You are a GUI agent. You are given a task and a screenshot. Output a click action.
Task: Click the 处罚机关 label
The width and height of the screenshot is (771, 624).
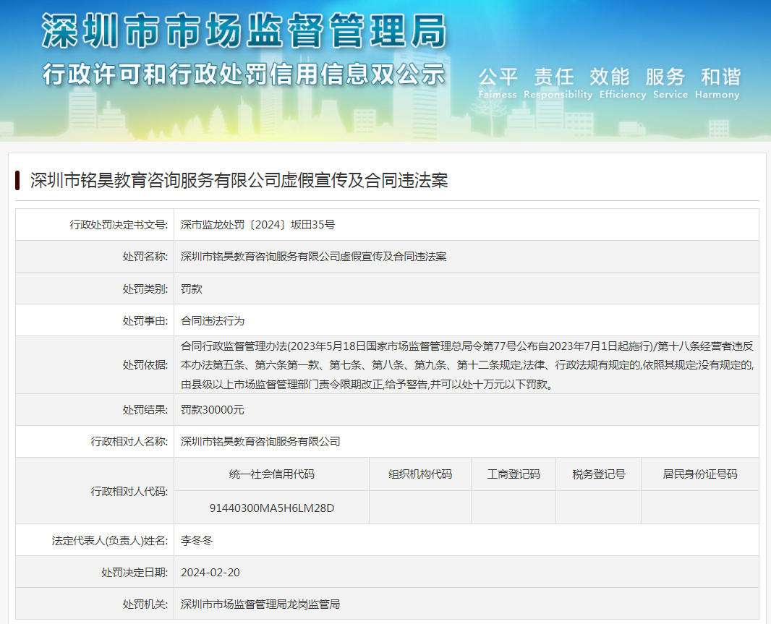click(x=145, y=604)
